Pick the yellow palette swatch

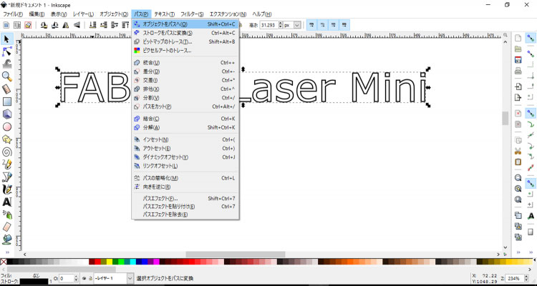[110, 262]
